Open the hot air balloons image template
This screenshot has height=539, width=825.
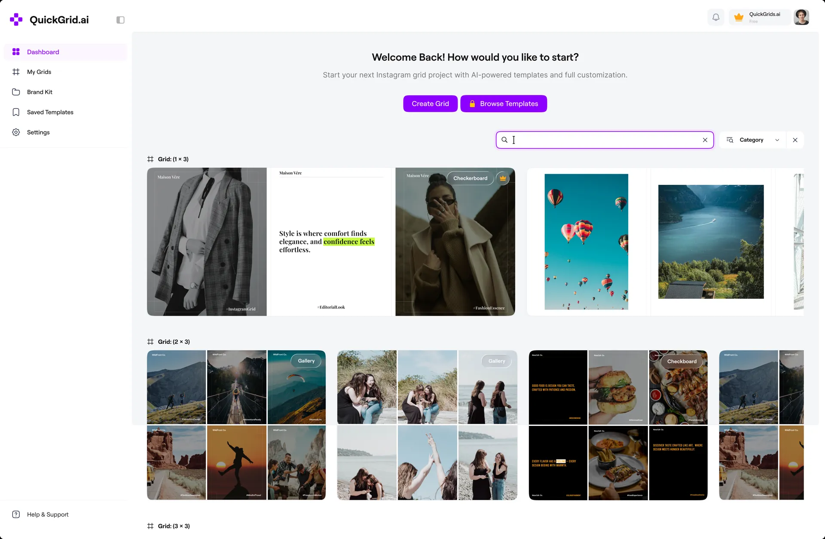point(587,242)
